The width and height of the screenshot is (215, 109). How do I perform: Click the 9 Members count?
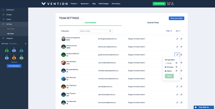pyautogui.click(x=65, y=31)
